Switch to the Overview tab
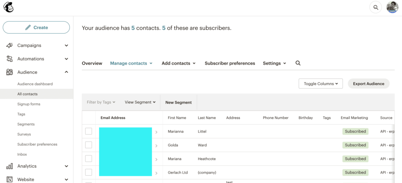The height and width of the screenshot is (183, 402). (x=92, y=63)
